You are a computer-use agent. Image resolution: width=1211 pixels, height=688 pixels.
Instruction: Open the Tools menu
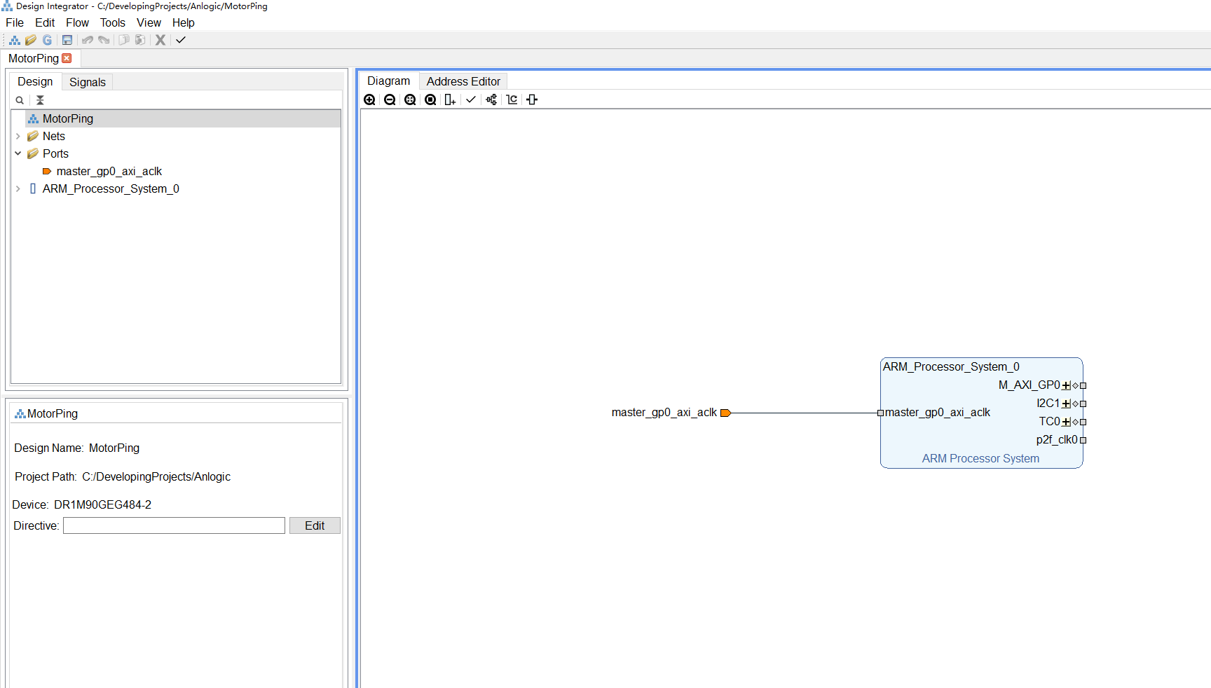coord(113,22)
